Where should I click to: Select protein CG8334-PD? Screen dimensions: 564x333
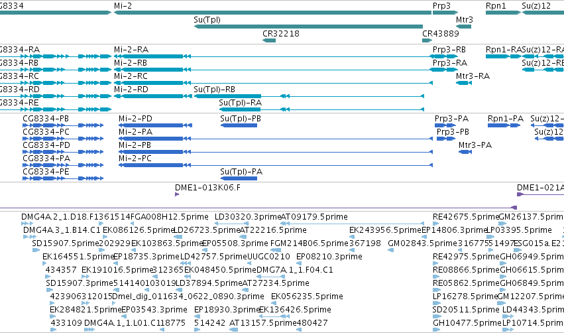[63, 152]
